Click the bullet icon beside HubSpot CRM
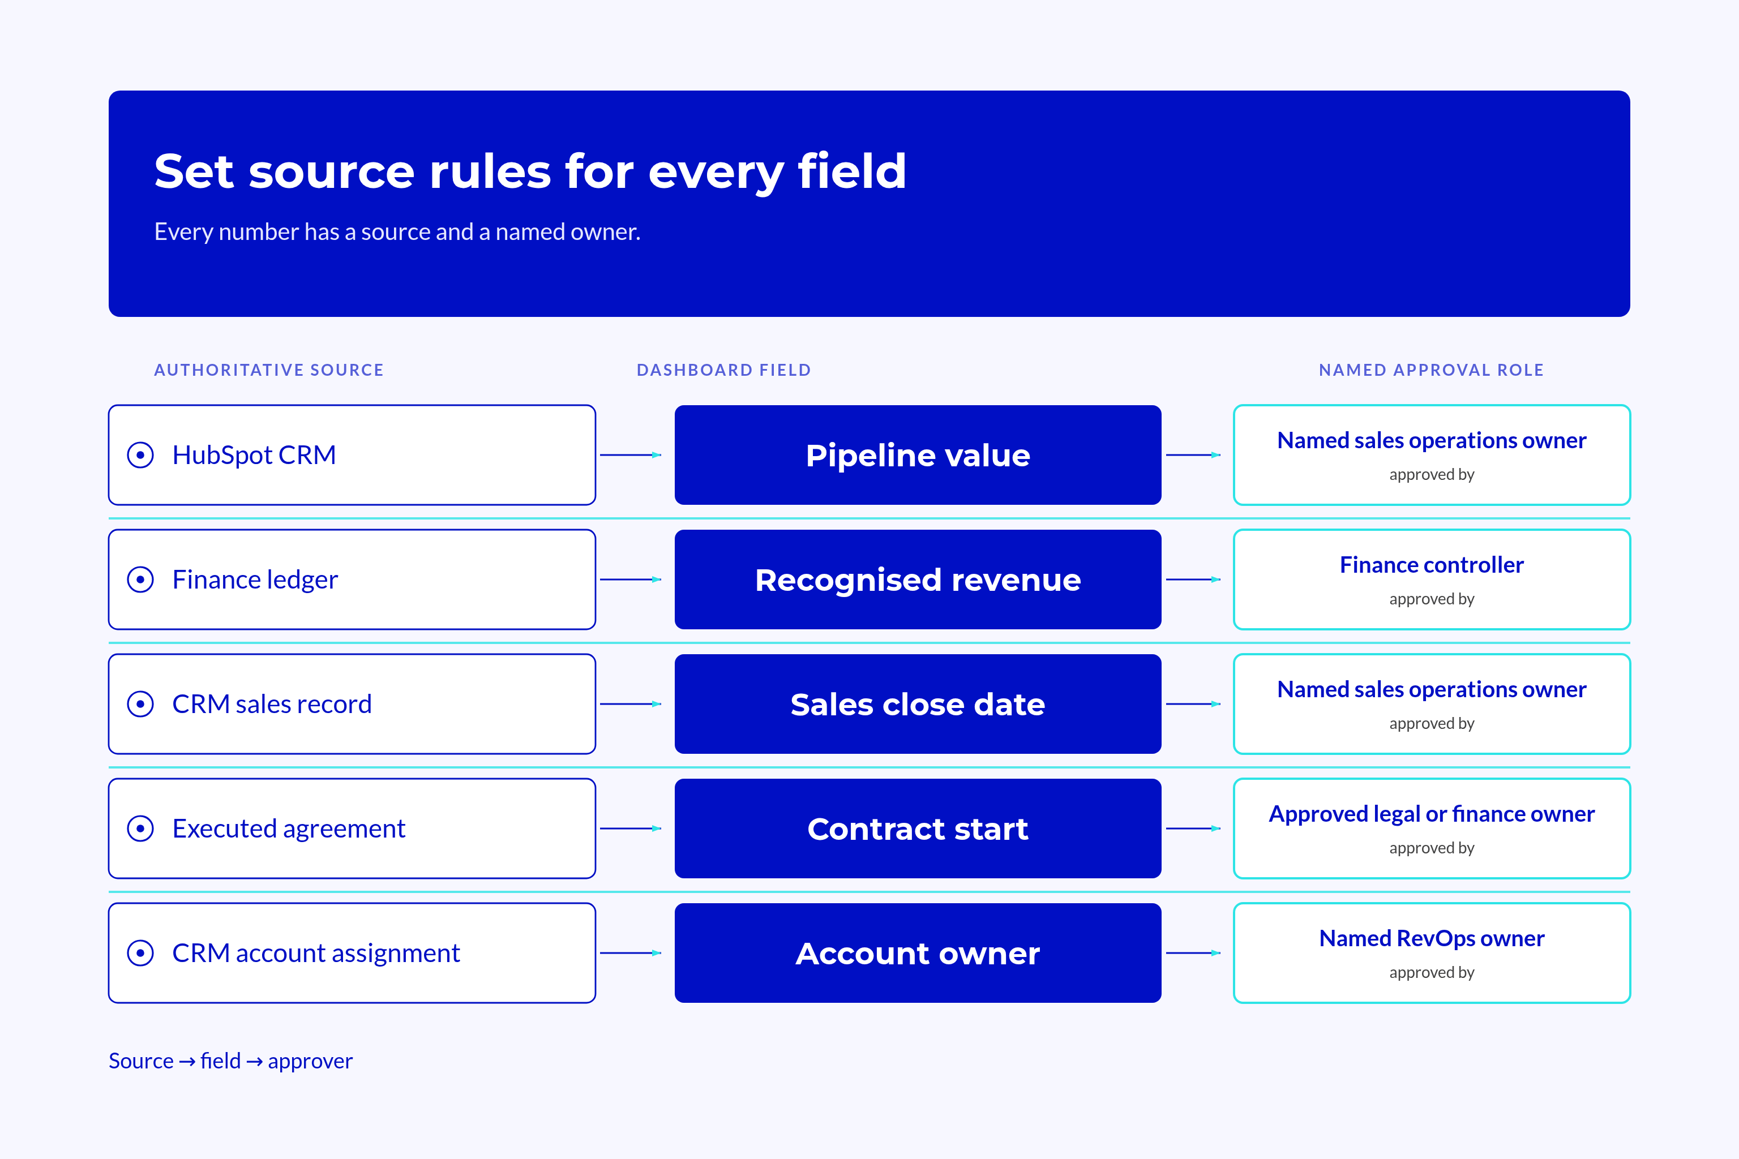1739x1159 pixels. click(x=140, y=454)
